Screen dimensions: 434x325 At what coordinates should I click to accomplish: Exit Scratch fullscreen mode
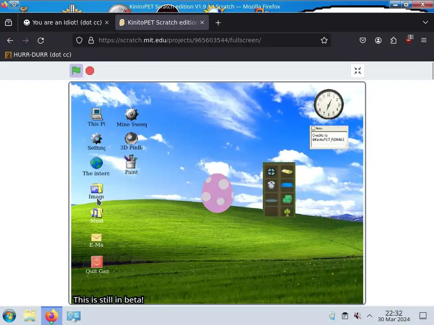click(x=358, y=71)
